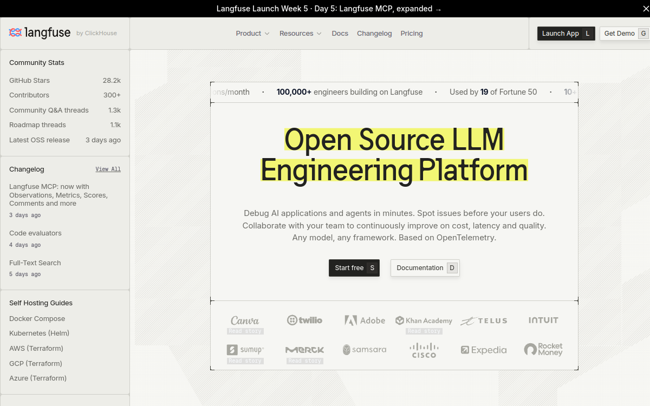650x406 pixels.
Task: Open the Pricing nav item
Action: click(412, 34)
